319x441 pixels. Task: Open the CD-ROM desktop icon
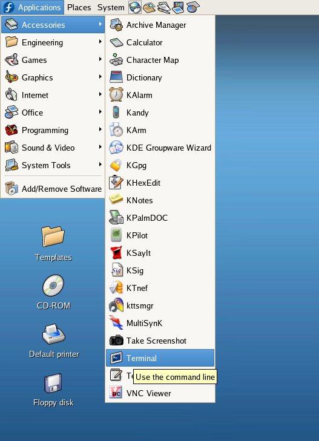tap(53, 292)
